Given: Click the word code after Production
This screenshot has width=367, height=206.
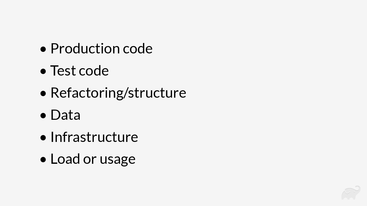Looking at the screenshot, I should (x=138, y=48).
